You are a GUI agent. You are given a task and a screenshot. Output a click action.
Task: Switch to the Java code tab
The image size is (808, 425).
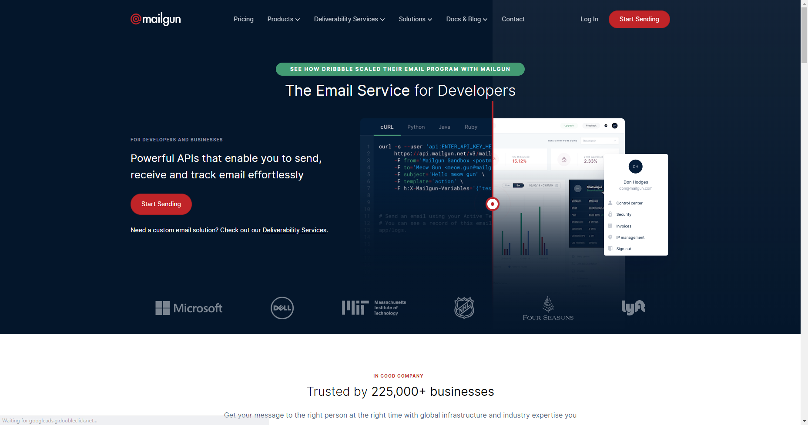pos(445,127)
